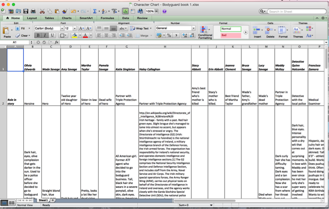Viewport: 329px width, 209px height.
Task: Apply a filter using funnel icon
Action: click(114, 11)
